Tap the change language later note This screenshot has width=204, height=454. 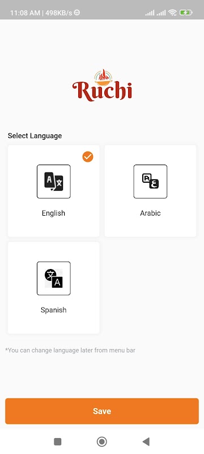(x=70, y=350)
